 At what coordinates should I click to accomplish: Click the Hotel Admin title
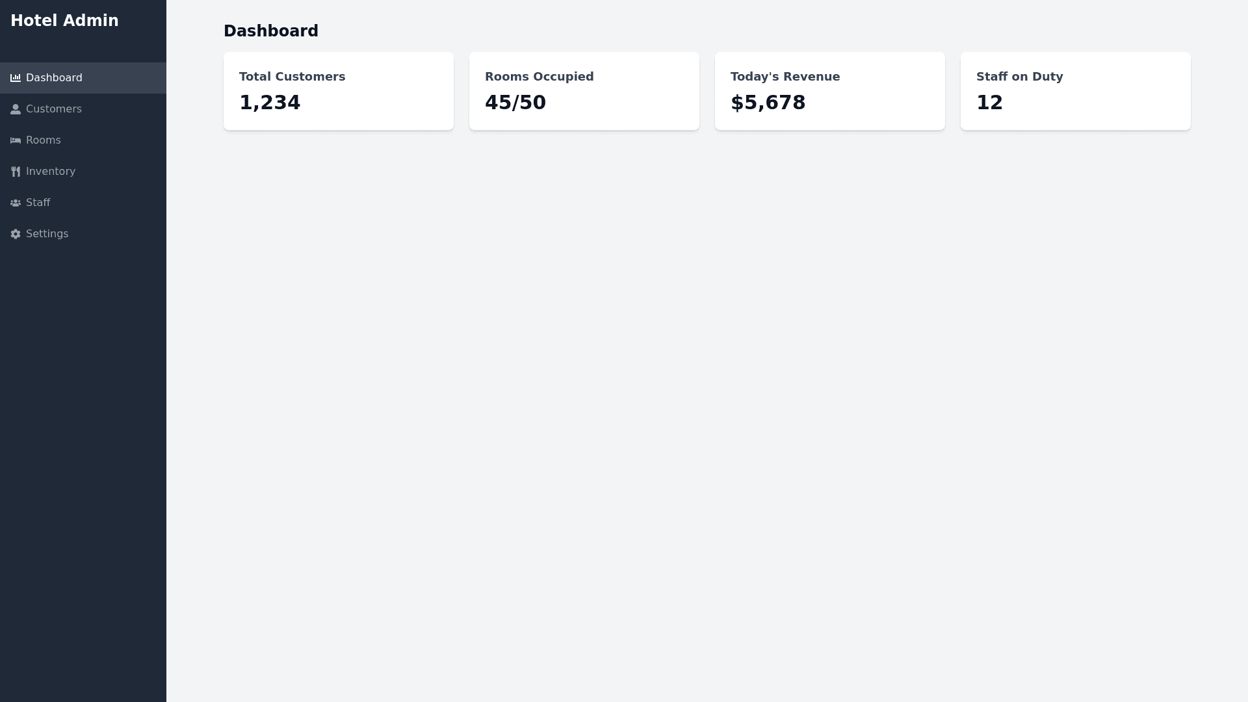(64, 21)
